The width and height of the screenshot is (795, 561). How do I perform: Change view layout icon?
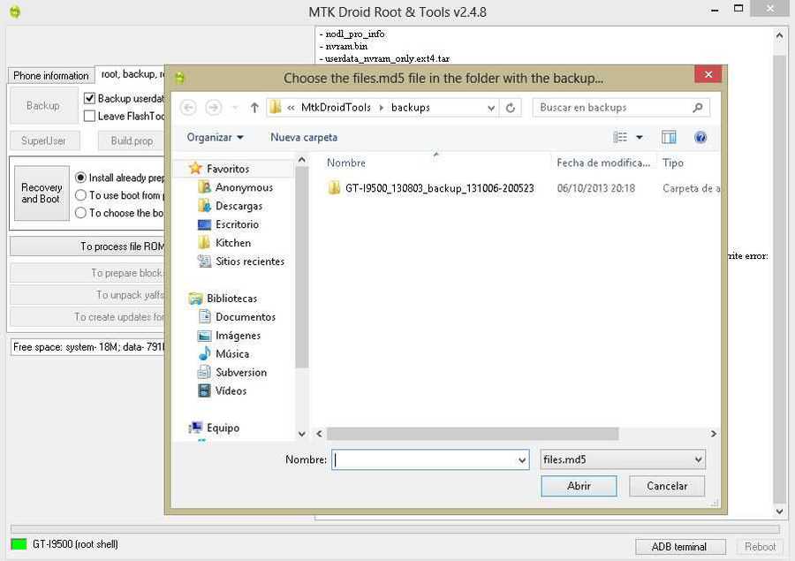pos(620,137)
